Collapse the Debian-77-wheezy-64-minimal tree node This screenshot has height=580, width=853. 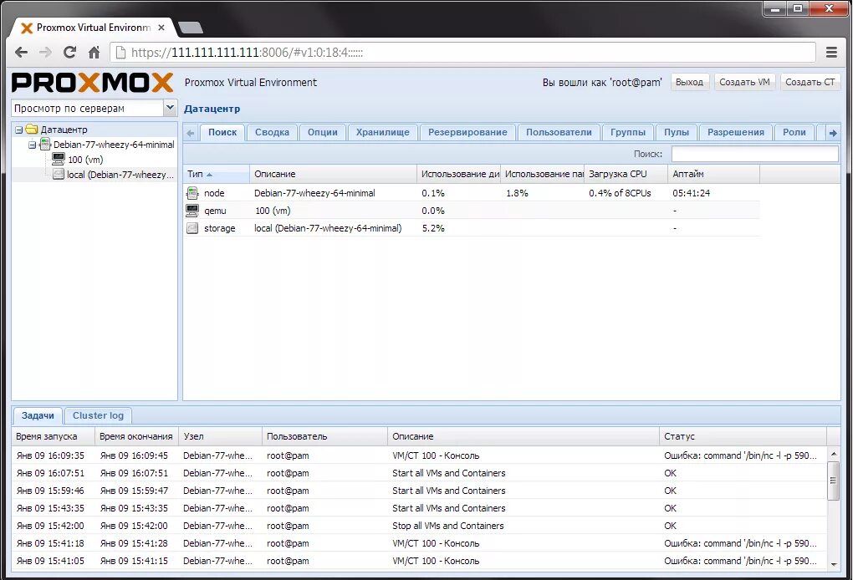[x=32, y=145]
